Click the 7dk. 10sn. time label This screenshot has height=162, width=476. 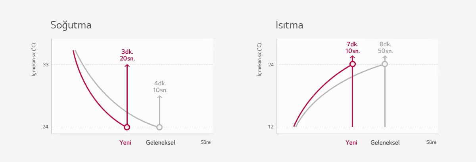(x=353, y=47)
